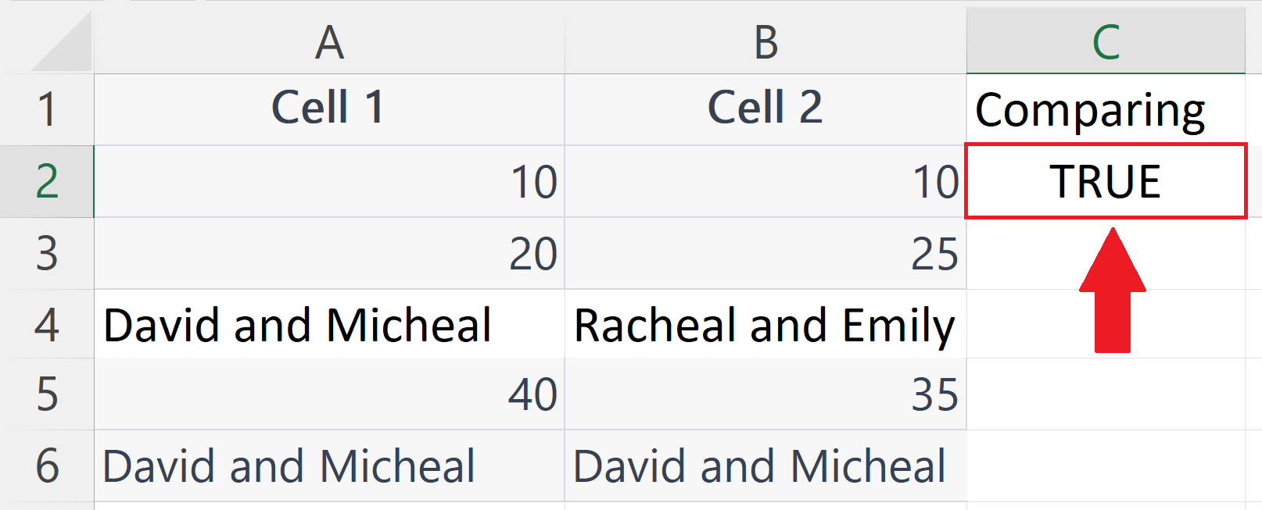Select the cell showing TRUE
This screenshot has width=1262, height=510.
1106,181
